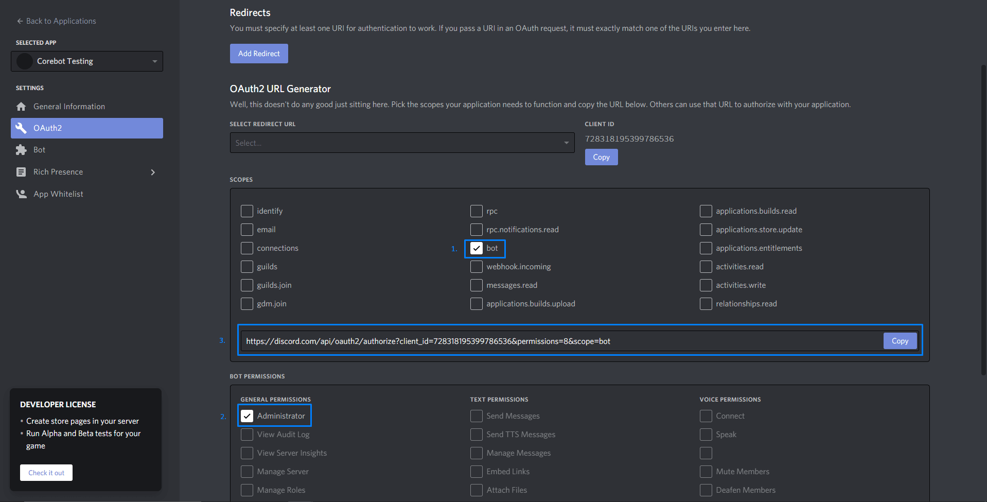Open App Whitelist settings
Screen dimensions: 987x502
pyautogui.click(x=87, y=194)
